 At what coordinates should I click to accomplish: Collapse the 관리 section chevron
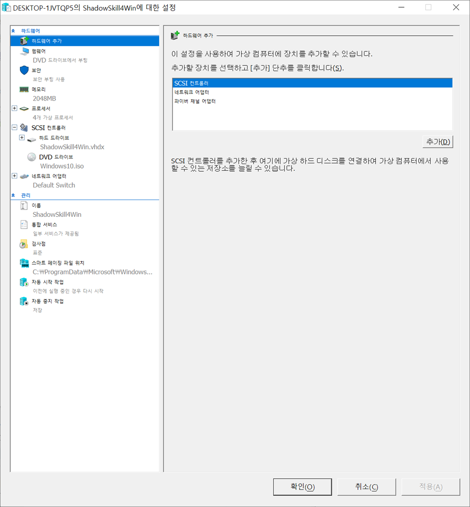[13, 195]
